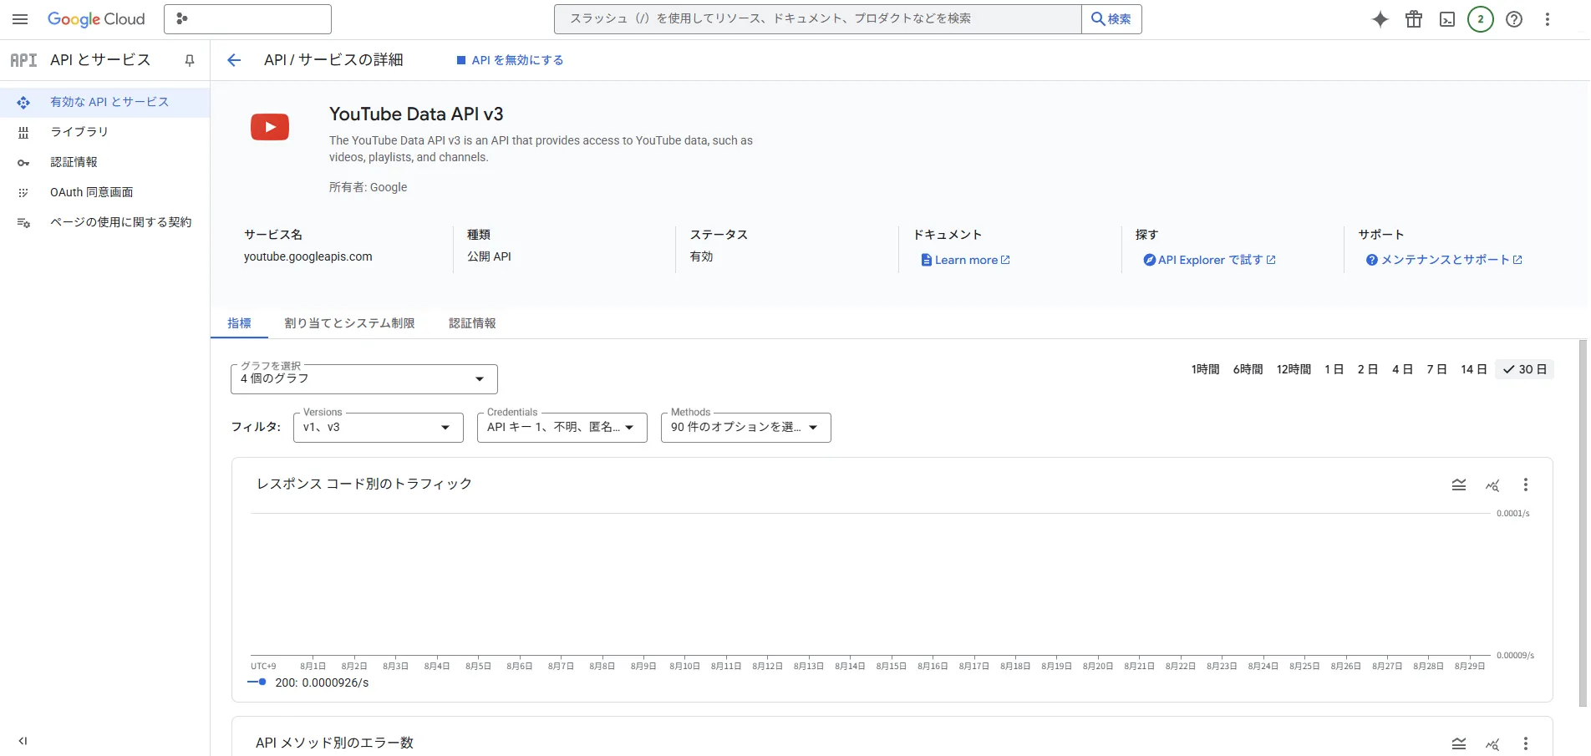Open the help question mark icon
This screenshot has width=1591, height=756.
pos(1514,19)
